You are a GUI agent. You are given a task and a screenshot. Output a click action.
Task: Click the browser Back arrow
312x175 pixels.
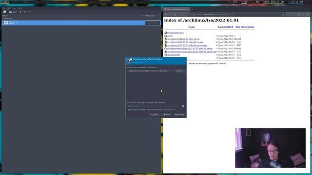pyautogui.click(x=166, y=14)
